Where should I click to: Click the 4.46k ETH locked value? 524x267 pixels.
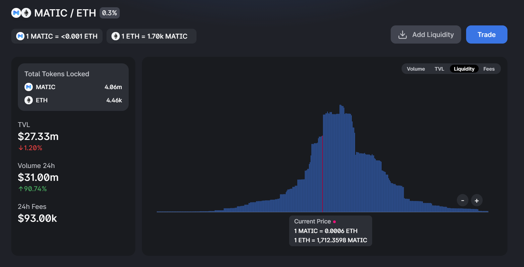point(114,100)
